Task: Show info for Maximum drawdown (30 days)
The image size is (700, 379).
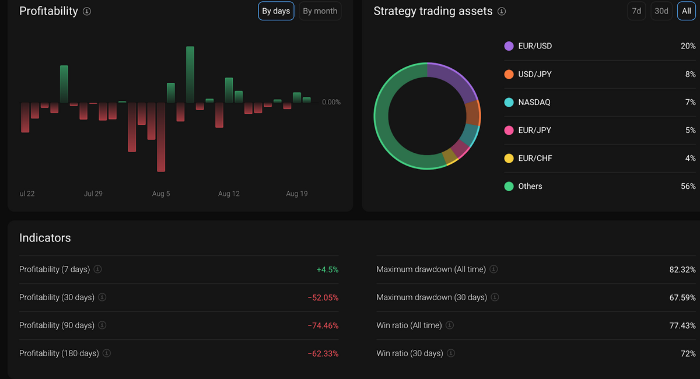Action: pyautogui.click(x=495, y=297)
